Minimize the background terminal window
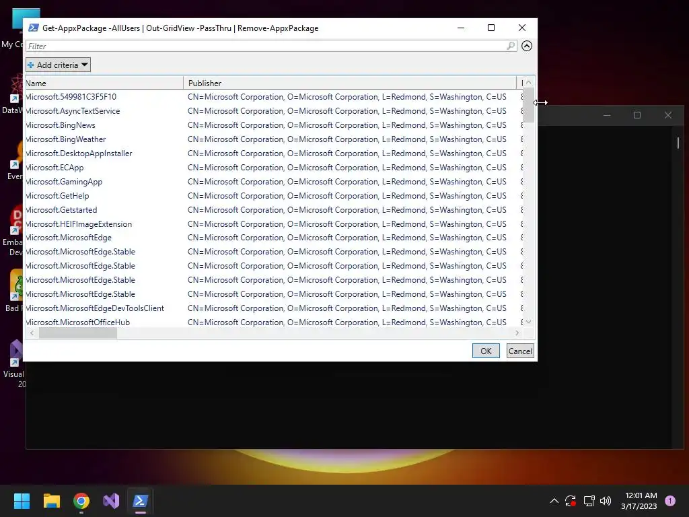The height and width of the screenshot is (517, 689). pyautogui.click(x=607, y=115)
